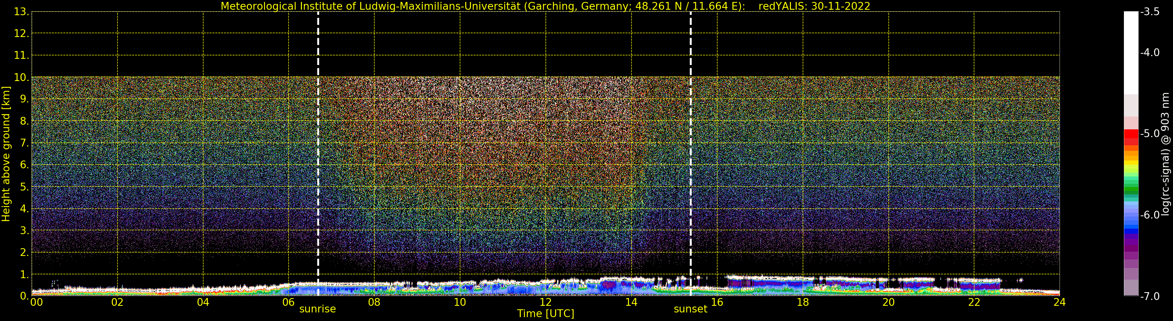Click the time axis tick '16'
Screen dimensions: 1173x321
tap(717, 302)
